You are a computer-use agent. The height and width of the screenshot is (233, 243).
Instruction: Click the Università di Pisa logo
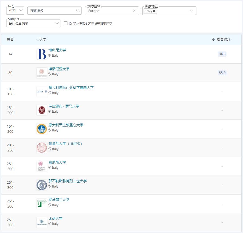point(42,222)
